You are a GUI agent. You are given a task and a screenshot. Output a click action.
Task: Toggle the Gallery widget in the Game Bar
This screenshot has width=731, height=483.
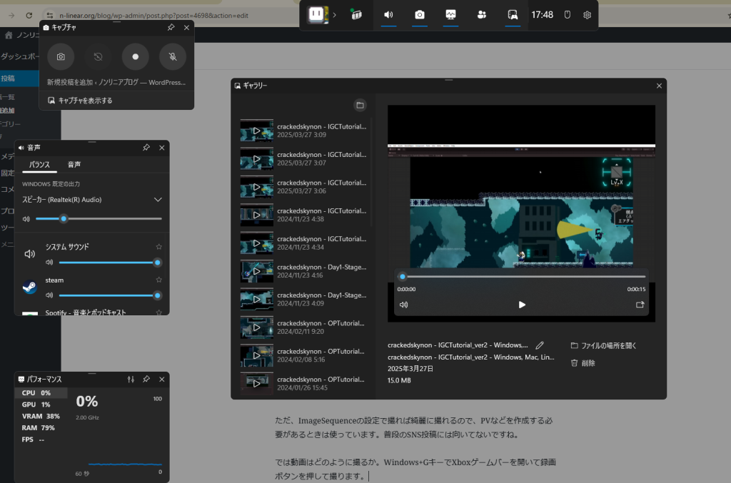click(x=513, y=15)
